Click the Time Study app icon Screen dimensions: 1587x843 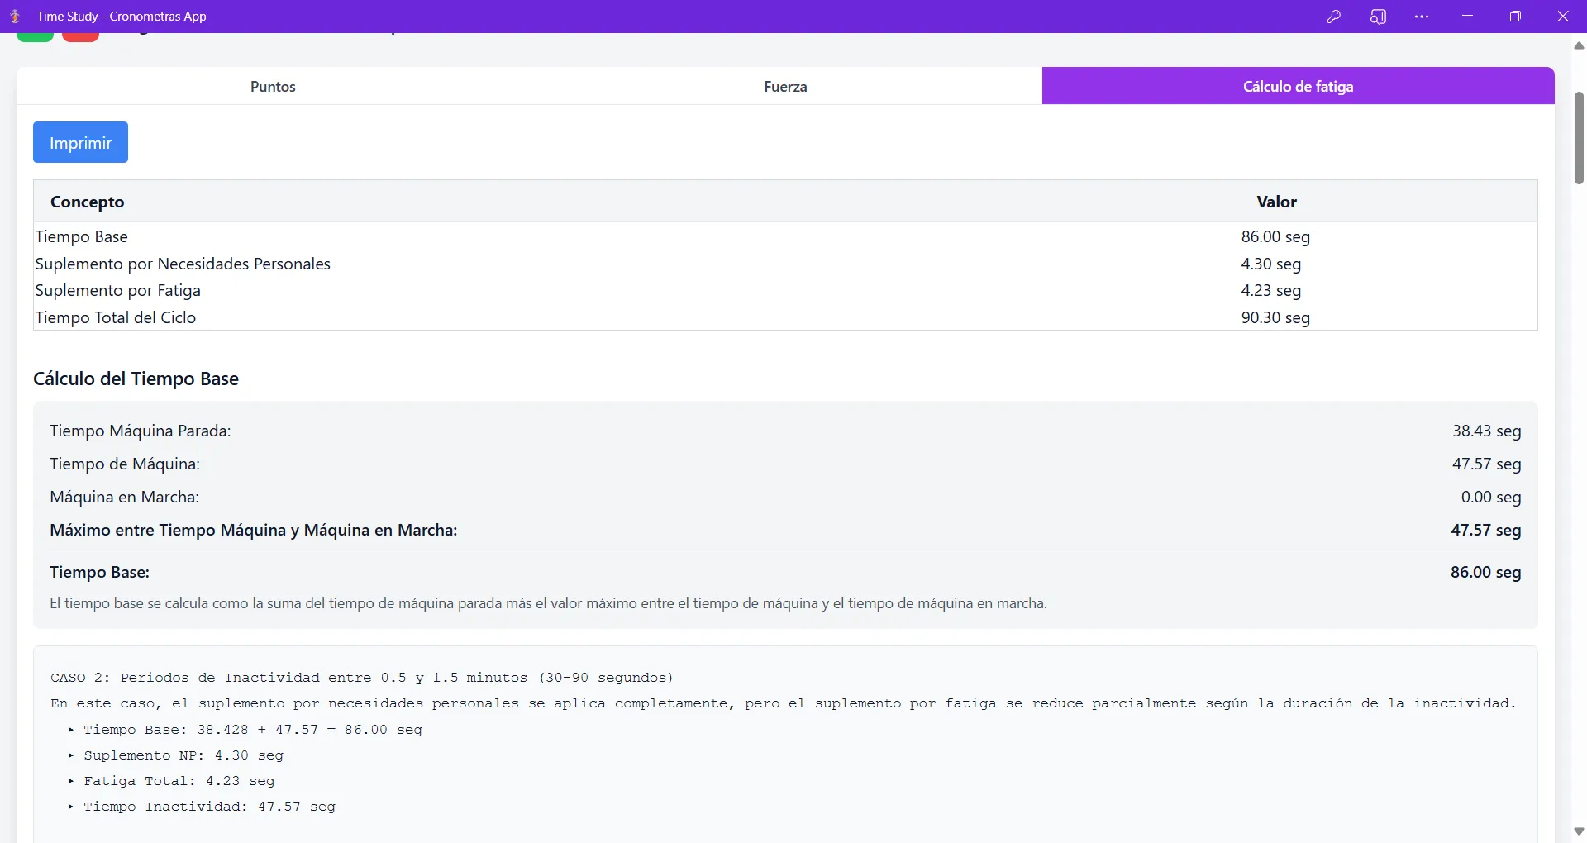[15, 17]
